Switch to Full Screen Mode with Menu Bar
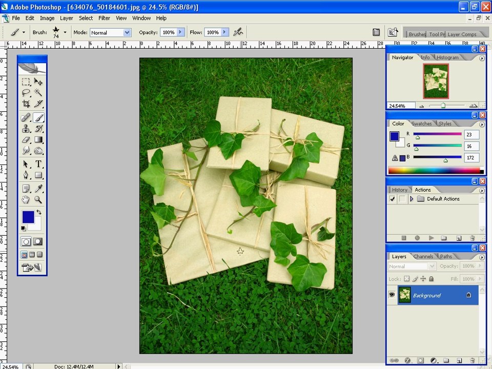The image size is (492, 369). pyautogui.click(x=32, y=255)
